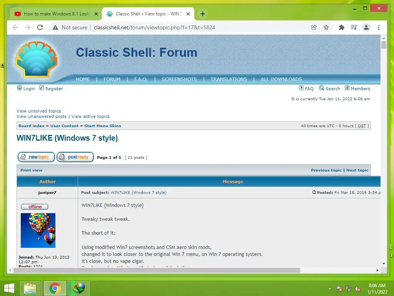View unsolved topics
Image resolution: width=394 pixels, height=296 pixels.
(x=39, y=111)
